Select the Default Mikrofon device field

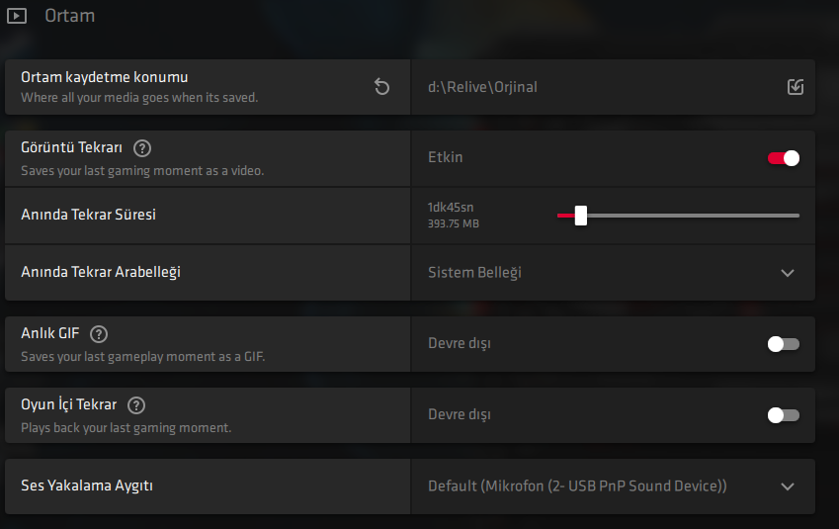[614, 486]
